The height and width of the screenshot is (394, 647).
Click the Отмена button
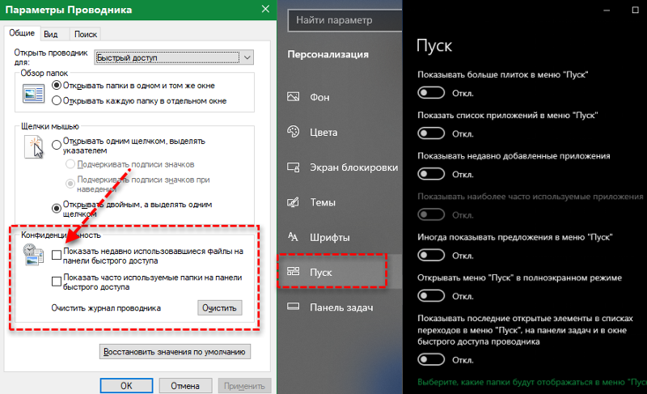click(x=185, y=386)
